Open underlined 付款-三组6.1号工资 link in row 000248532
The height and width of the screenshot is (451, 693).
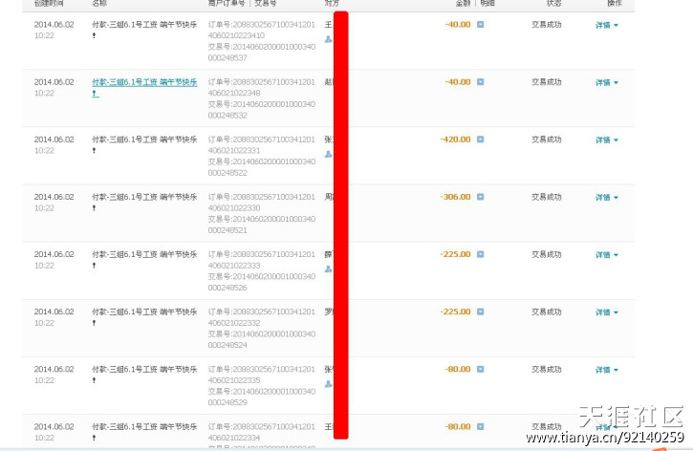point(144,82)
